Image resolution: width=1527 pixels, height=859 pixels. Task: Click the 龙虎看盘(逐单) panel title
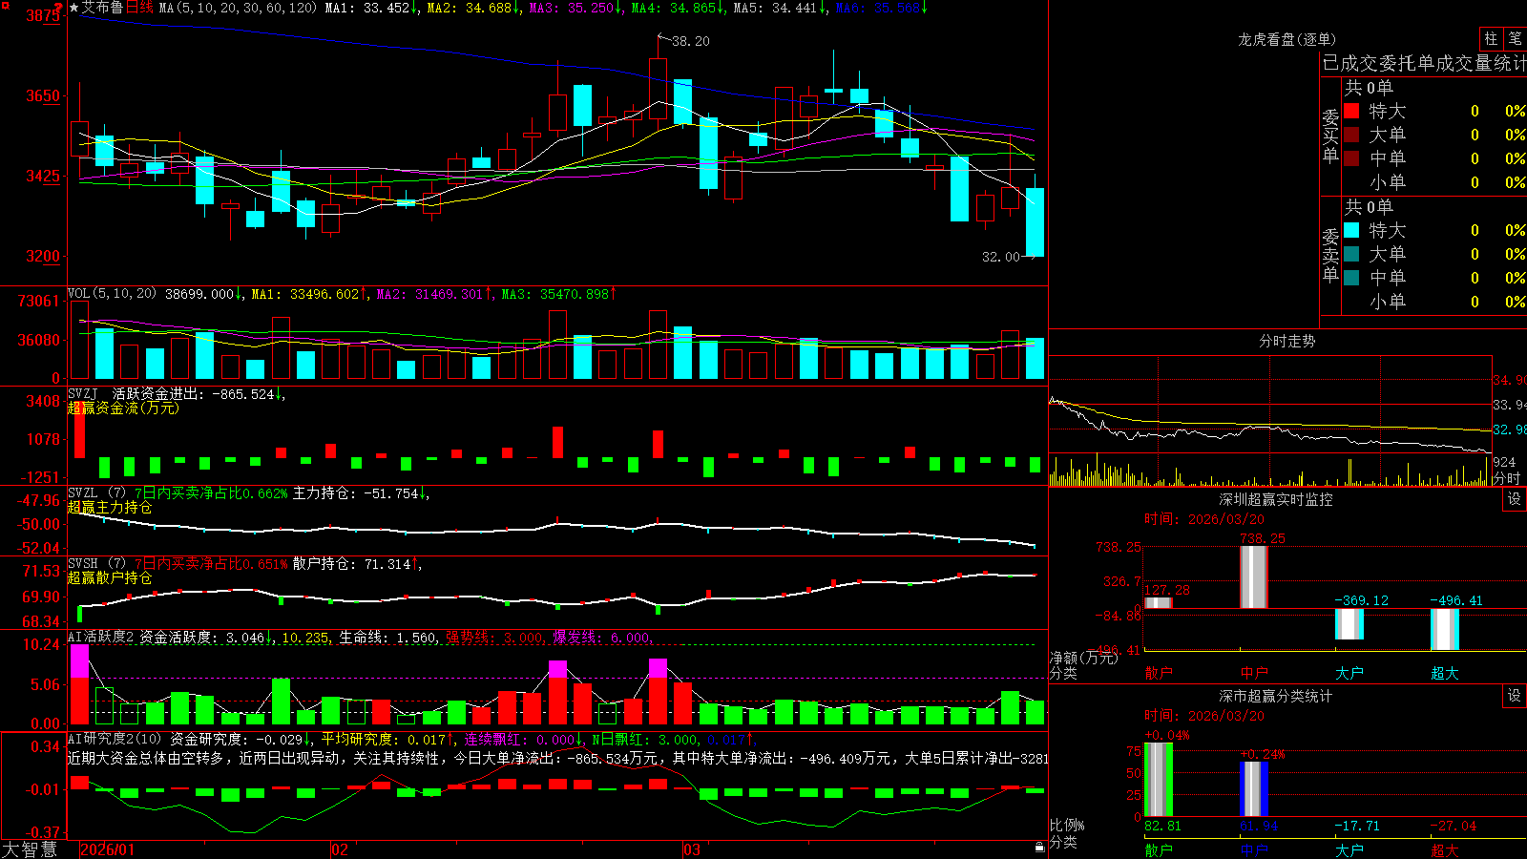[1286, 39]
